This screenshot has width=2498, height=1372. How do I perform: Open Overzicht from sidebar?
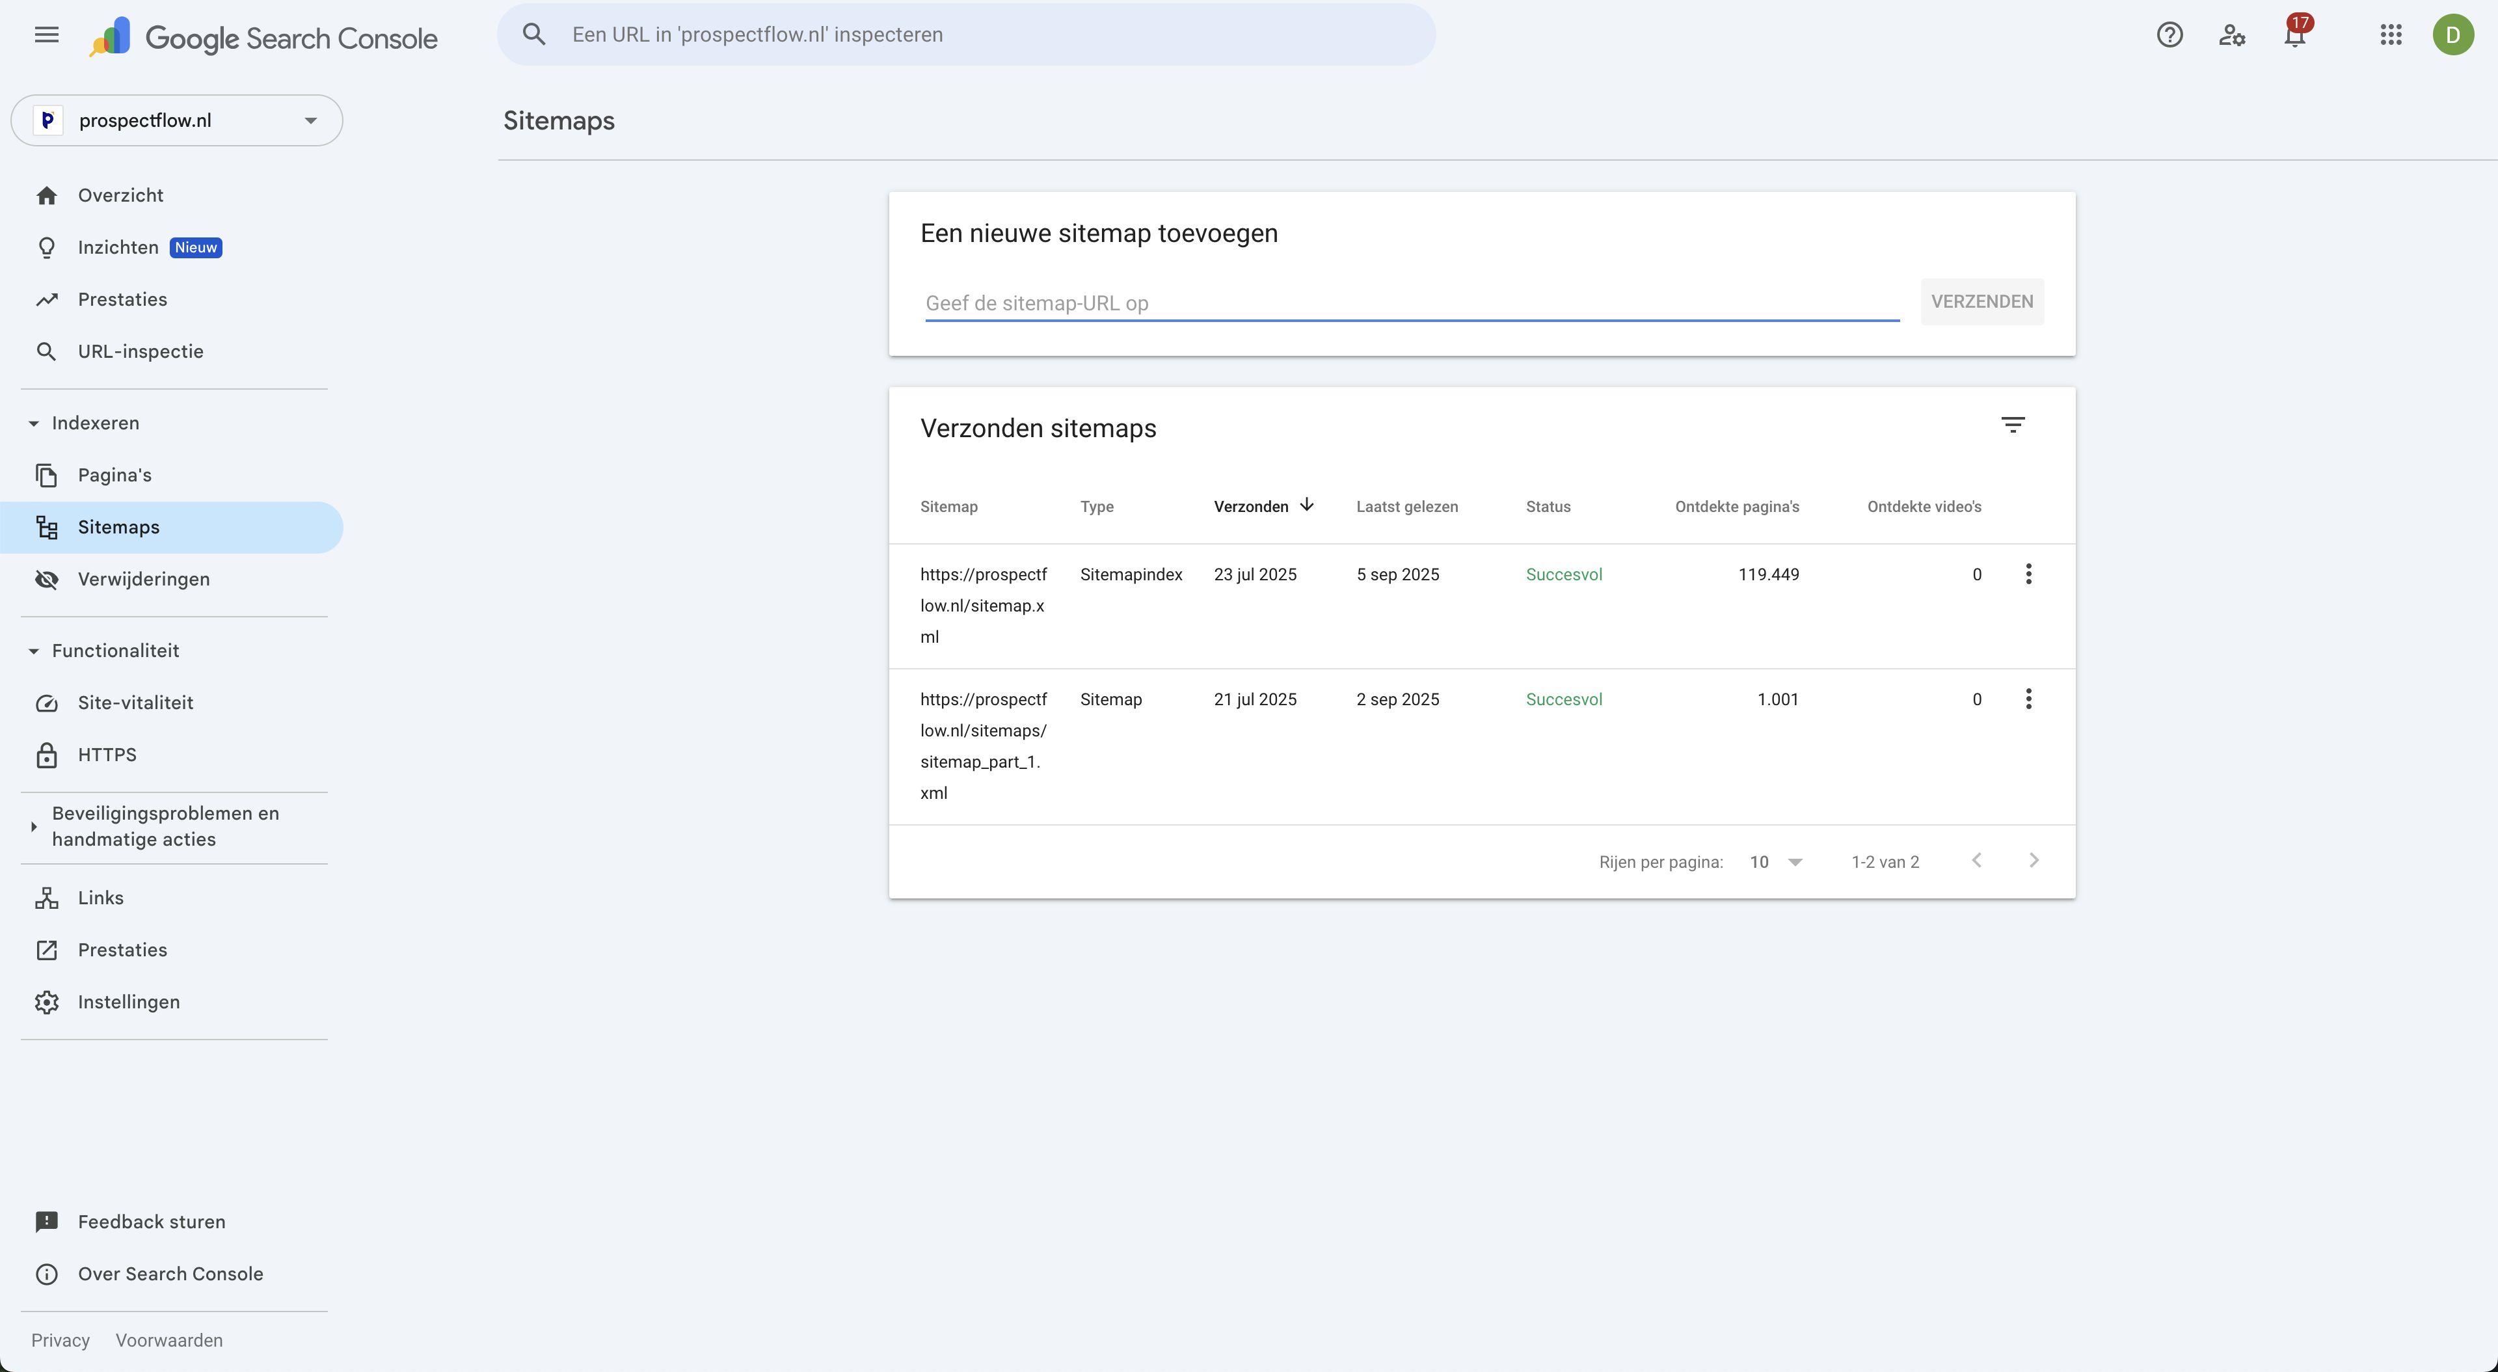pos(172,195)
